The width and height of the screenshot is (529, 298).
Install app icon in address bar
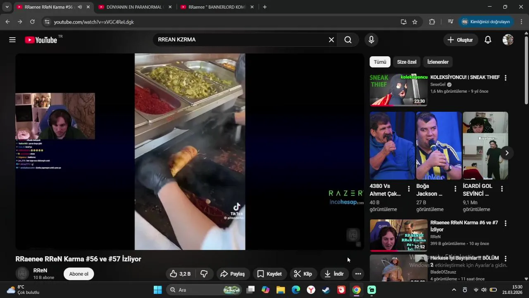tap(404, 22)
